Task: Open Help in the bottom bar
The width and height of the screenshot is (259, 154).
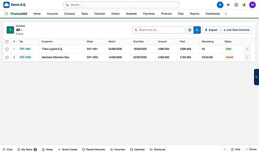Action: point(236,149)
